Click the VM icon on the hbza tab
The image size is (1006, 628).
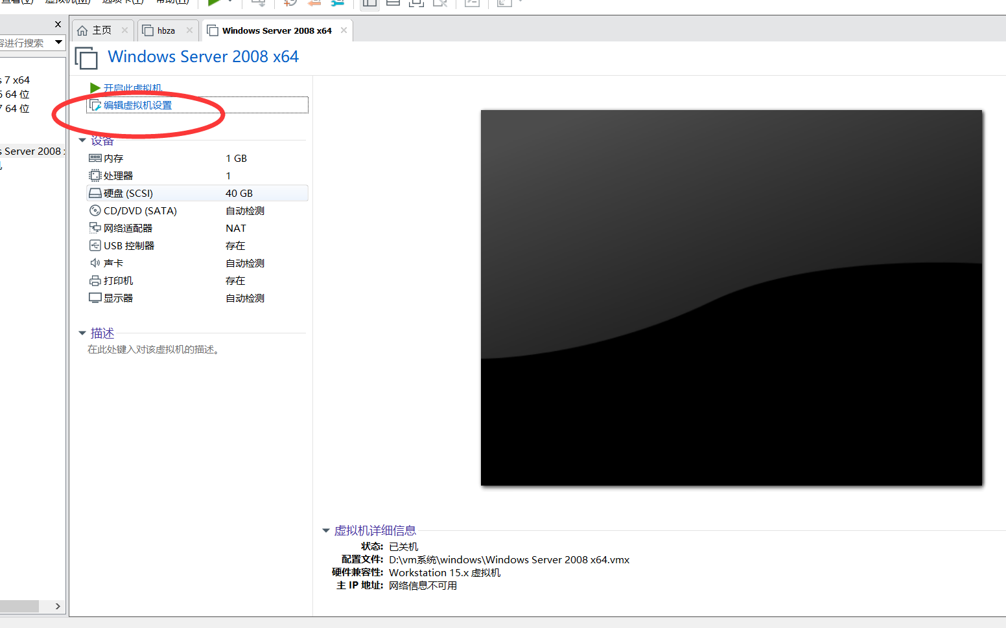click(148, 30)
